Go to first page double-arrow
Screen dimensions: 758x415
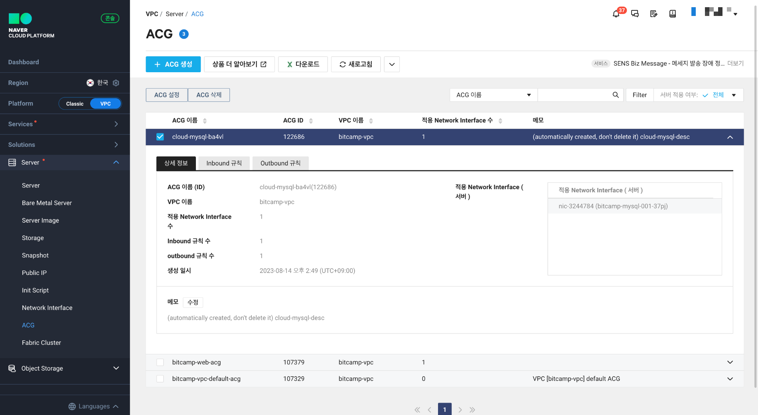[417, 410]
